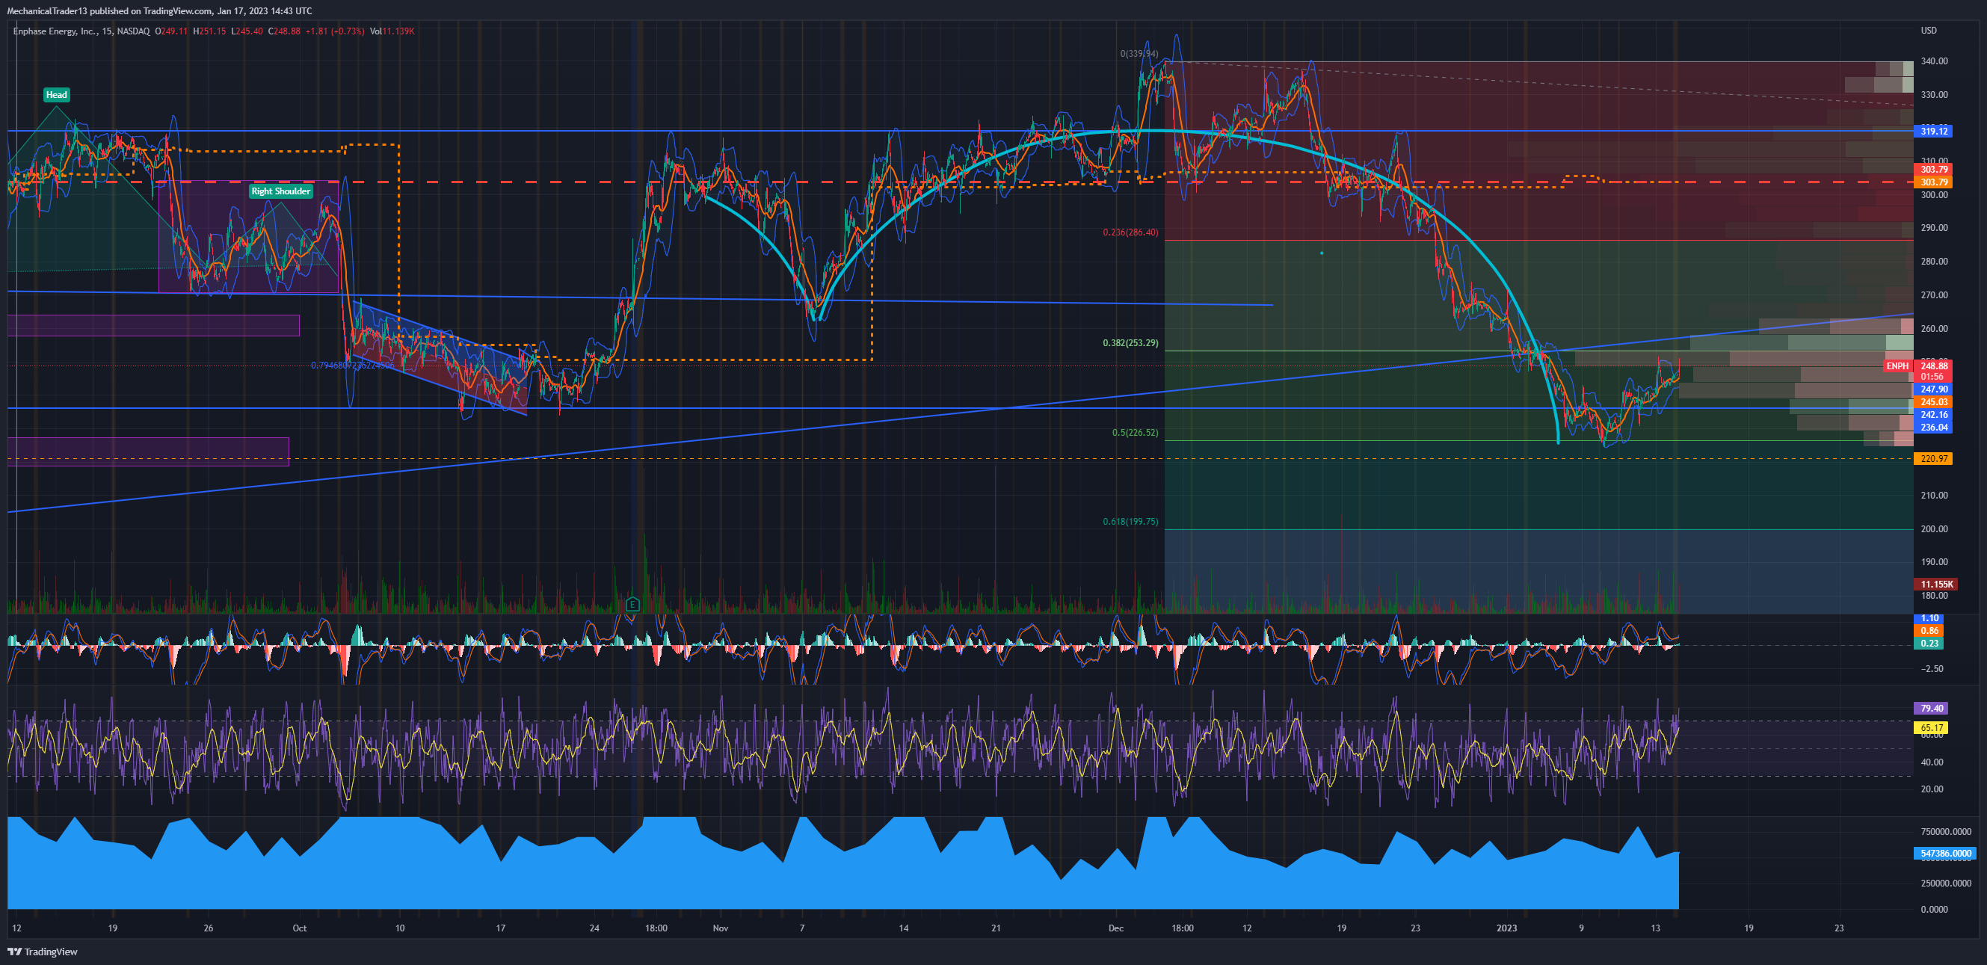Click the Dec label on time axis
The width and height of the screenshot is (1987, 965).
[x=1115, y=928]
